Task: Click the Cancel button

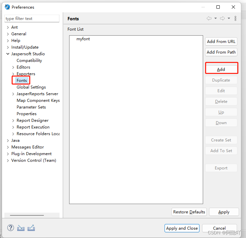Action: point(219,228)
